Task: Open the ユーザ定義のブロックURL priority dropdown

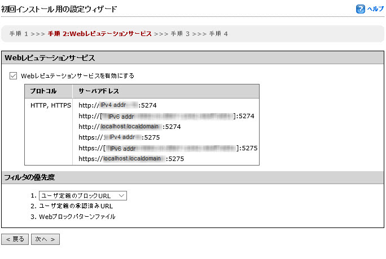Action: click(83, 195)
